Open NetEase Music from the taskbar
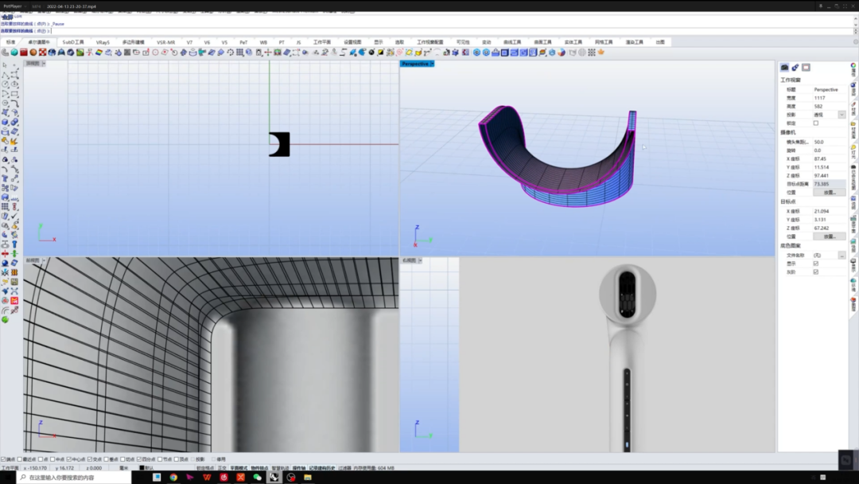 (x=223, y=478)
